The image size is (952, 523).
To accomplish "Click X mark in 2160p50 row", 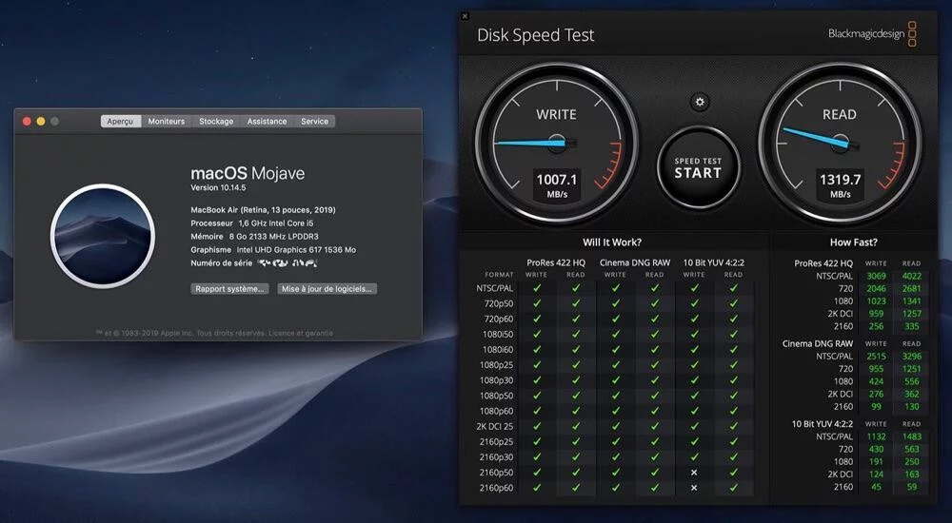I will point(694,472).
